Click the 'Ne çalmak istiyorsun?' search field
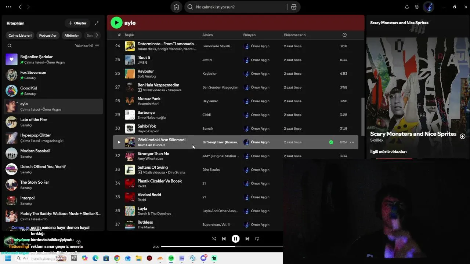Viewport: 470px width, 264px height. tap(237, 7)
